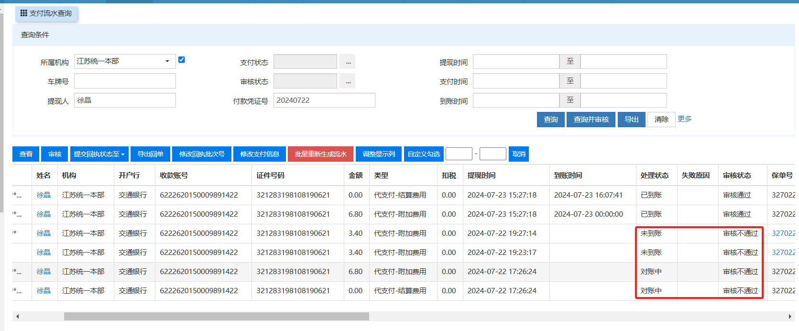Click the 查询并审核 button
Image resolution: width=799 pixels, height=331 pixels.
(591, 120)
